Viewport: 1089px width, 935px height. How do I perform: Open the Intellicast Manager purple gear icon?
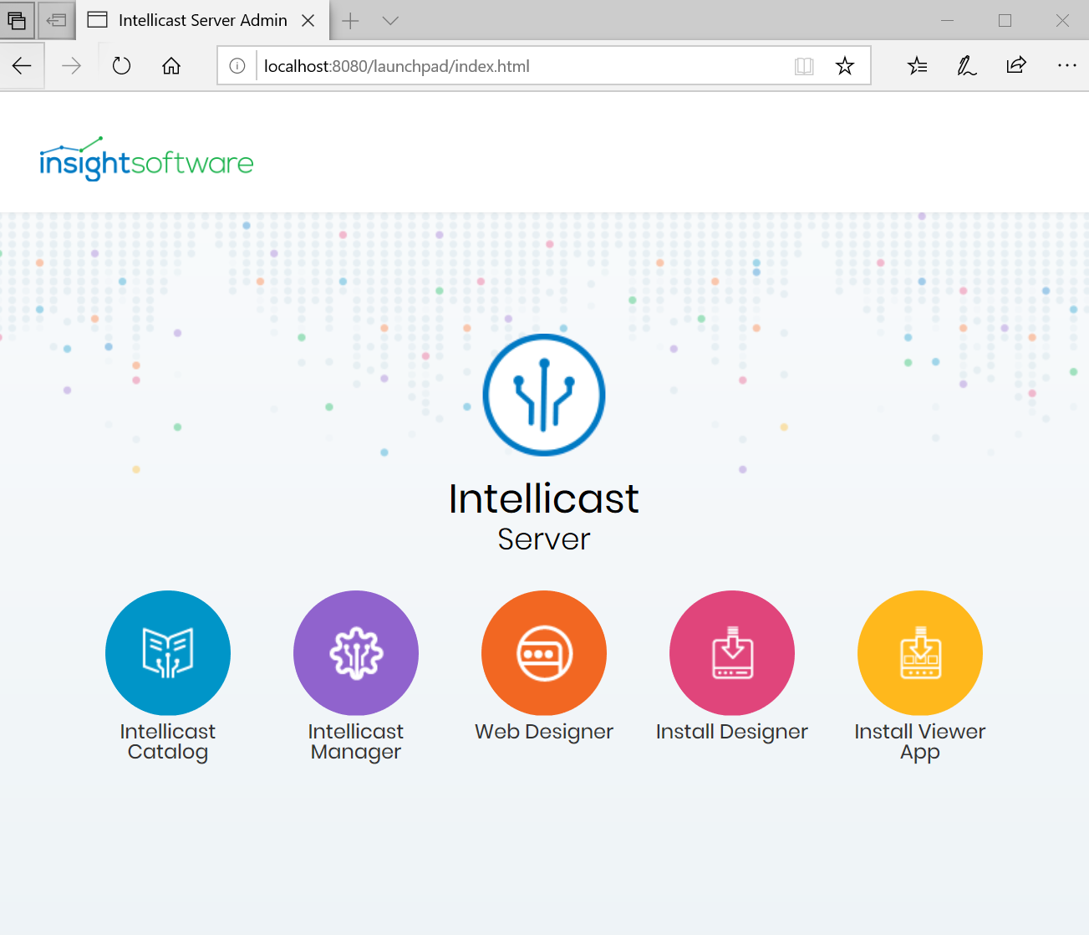tap(356, 653)
